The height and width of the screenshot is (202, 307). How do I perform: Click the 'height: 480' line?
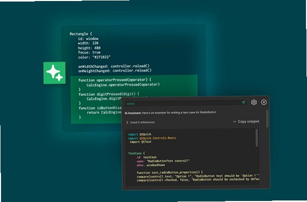pyautogui.click(x=89, y=48)
